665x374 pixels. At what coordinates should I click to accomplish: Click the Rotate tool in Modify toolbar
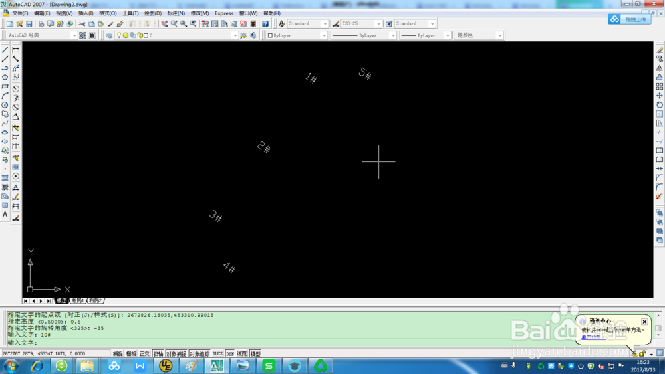[660, 104]
